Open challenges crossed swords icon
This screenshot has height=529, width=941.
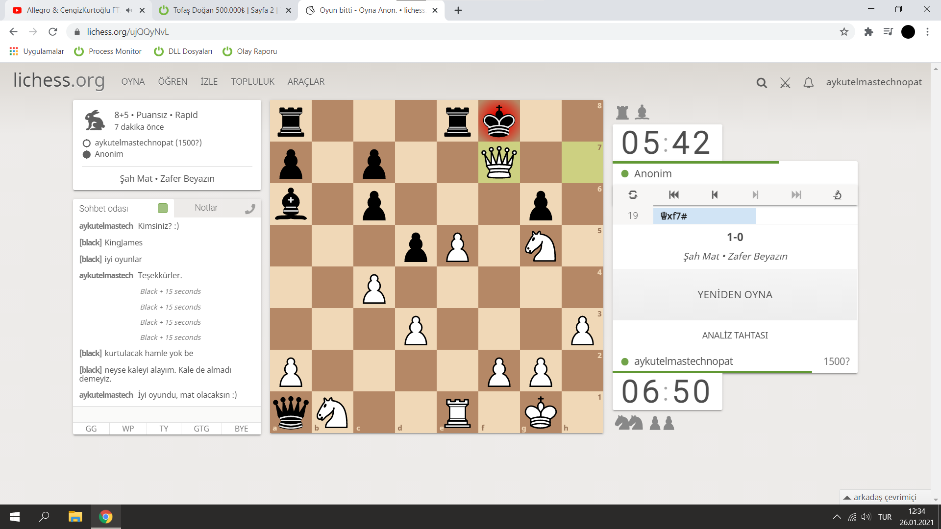(785, 83)
